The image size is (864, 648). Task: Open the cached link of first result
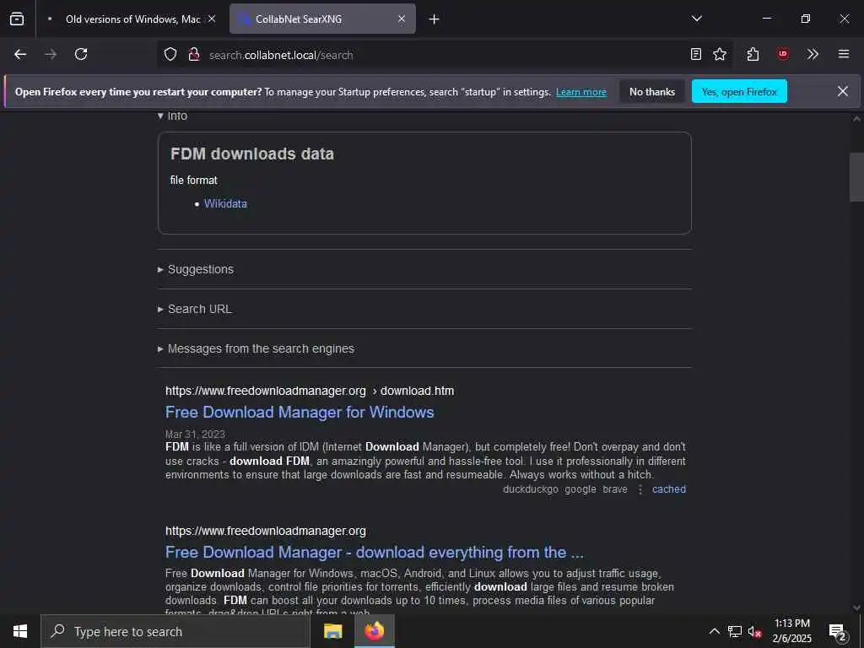pyautogui.click(x=669, y=489)
